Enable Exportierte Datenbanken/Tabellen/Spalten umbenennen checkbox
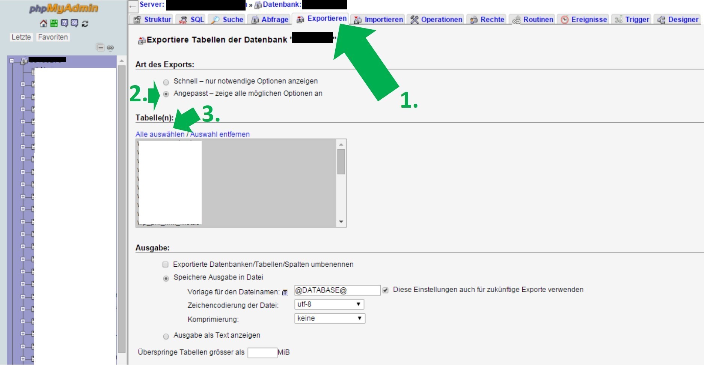Screen dimensions: 704x365 click(165, 264)
